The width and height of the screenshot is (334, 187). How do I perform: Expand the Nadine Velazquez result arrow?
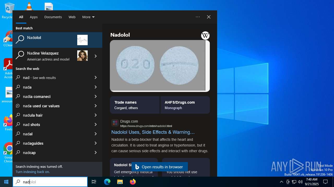[x=96, y=56]
